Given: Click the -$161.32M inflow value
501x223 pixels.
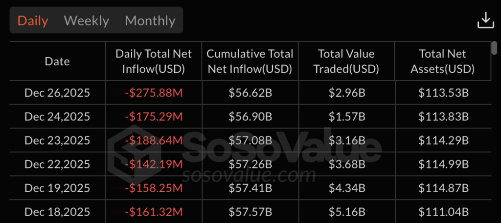Looking at the screenshot, I should click(154, 212).
